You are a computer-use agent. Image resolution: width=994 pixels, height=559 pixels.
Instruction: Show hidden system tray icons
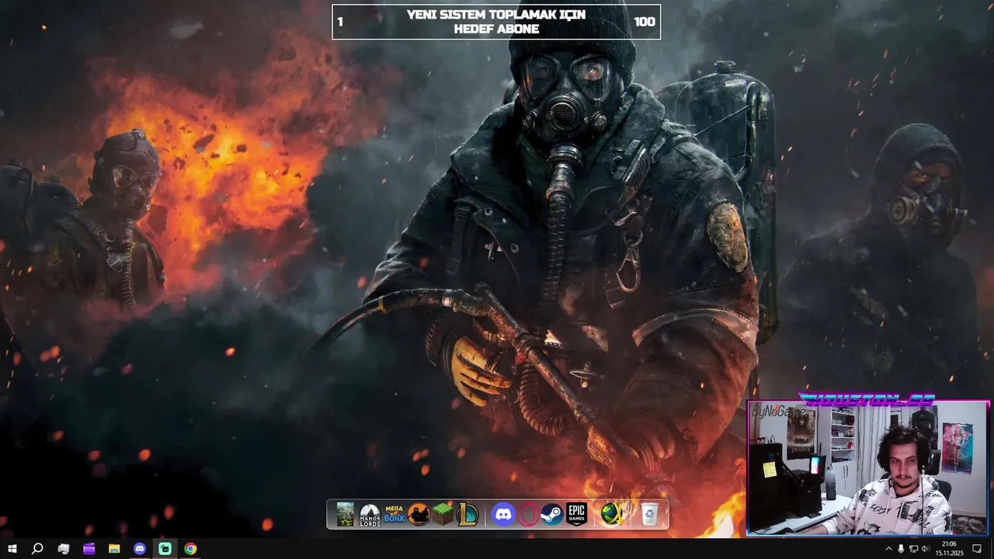(x=888, y=549)
